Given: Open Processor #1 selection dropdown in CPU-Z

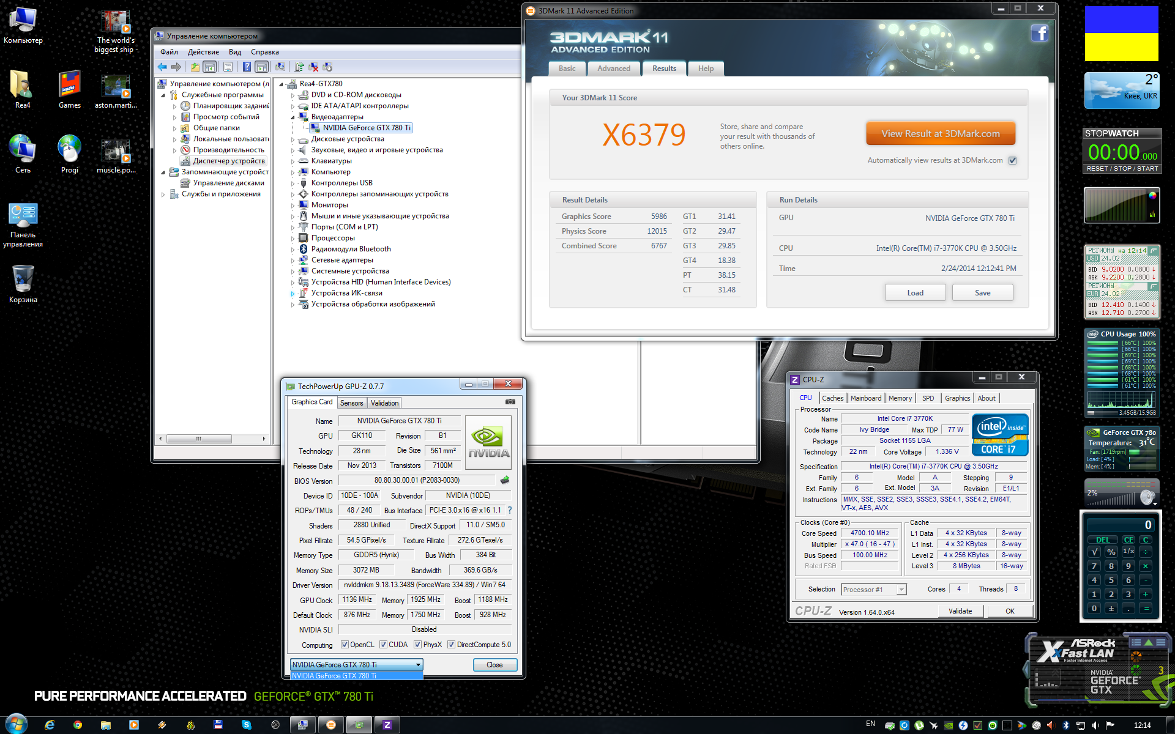Looking at the screenshot, I should pyautogui.click(x=901, y=590).
